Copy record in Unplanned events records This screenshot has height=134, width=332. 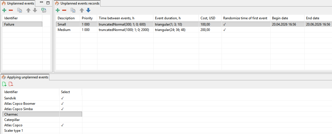coord(73,10)
